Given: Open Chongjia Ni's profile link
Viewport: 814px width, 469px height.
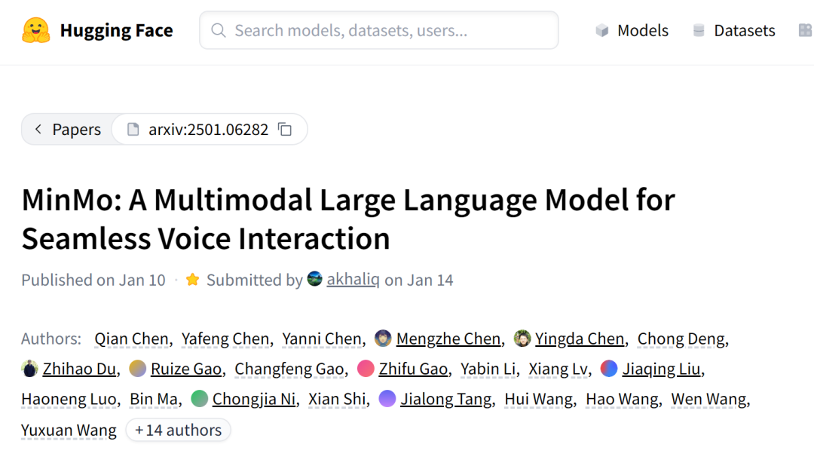Looking at the screenshot, I should click(x=254, y=399).
